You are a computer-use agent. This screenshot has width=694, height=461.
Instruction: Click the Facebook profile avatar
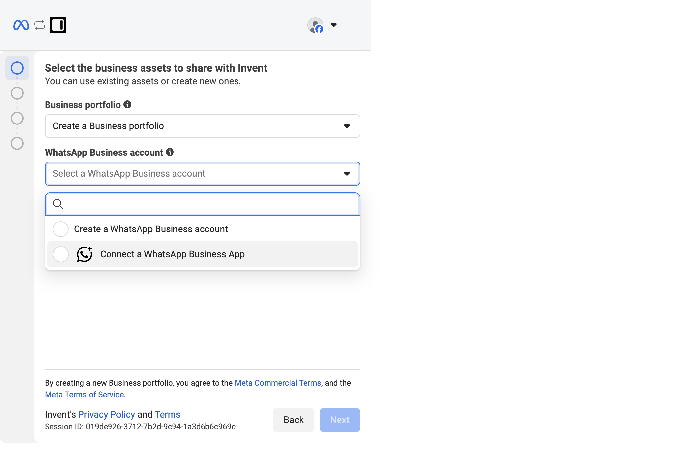pos(316,25)
